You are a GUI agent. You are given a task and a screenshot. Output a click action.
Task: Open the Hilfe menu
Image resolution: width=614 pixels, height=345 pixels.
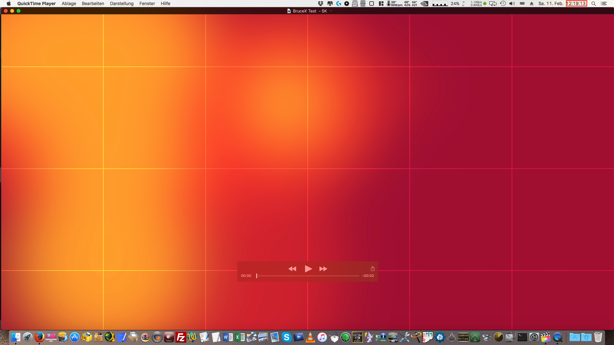(x=165, y=4)
